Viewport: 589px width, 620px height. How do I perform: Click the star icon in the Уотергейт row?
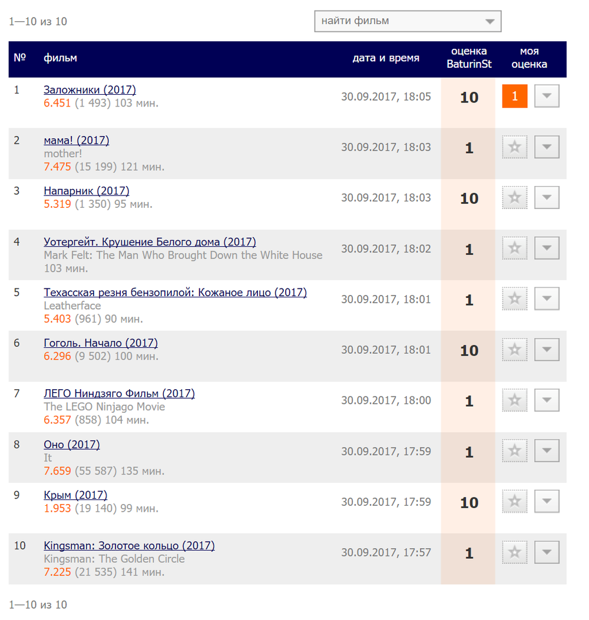(514, 248)
